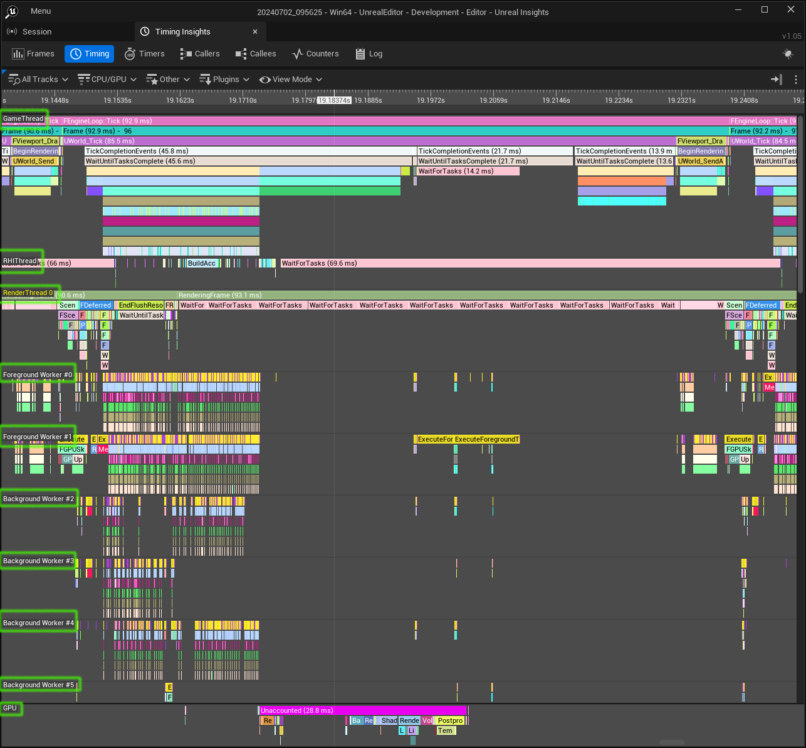
Task: Open the View Mode dropdown
Action: tap(291, 80)
